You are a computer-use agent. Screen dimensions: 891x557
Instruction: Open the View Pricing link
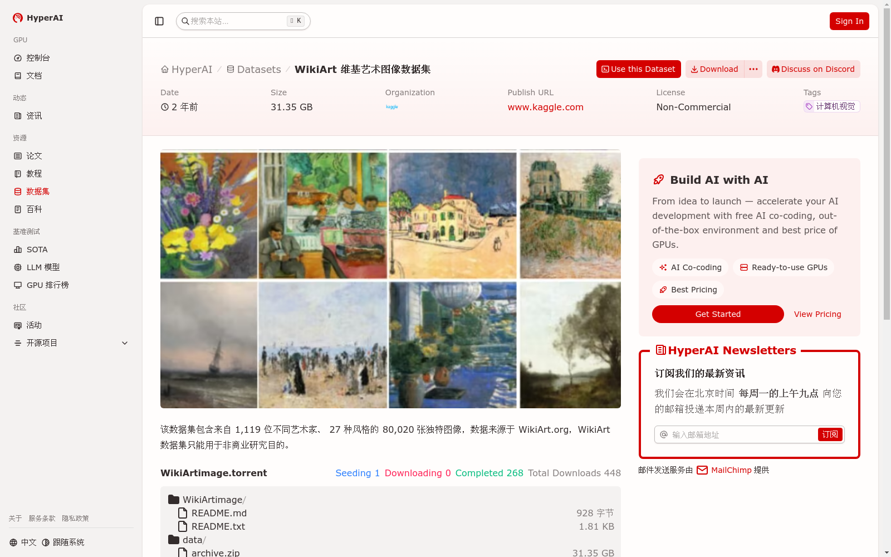point(817,314)
